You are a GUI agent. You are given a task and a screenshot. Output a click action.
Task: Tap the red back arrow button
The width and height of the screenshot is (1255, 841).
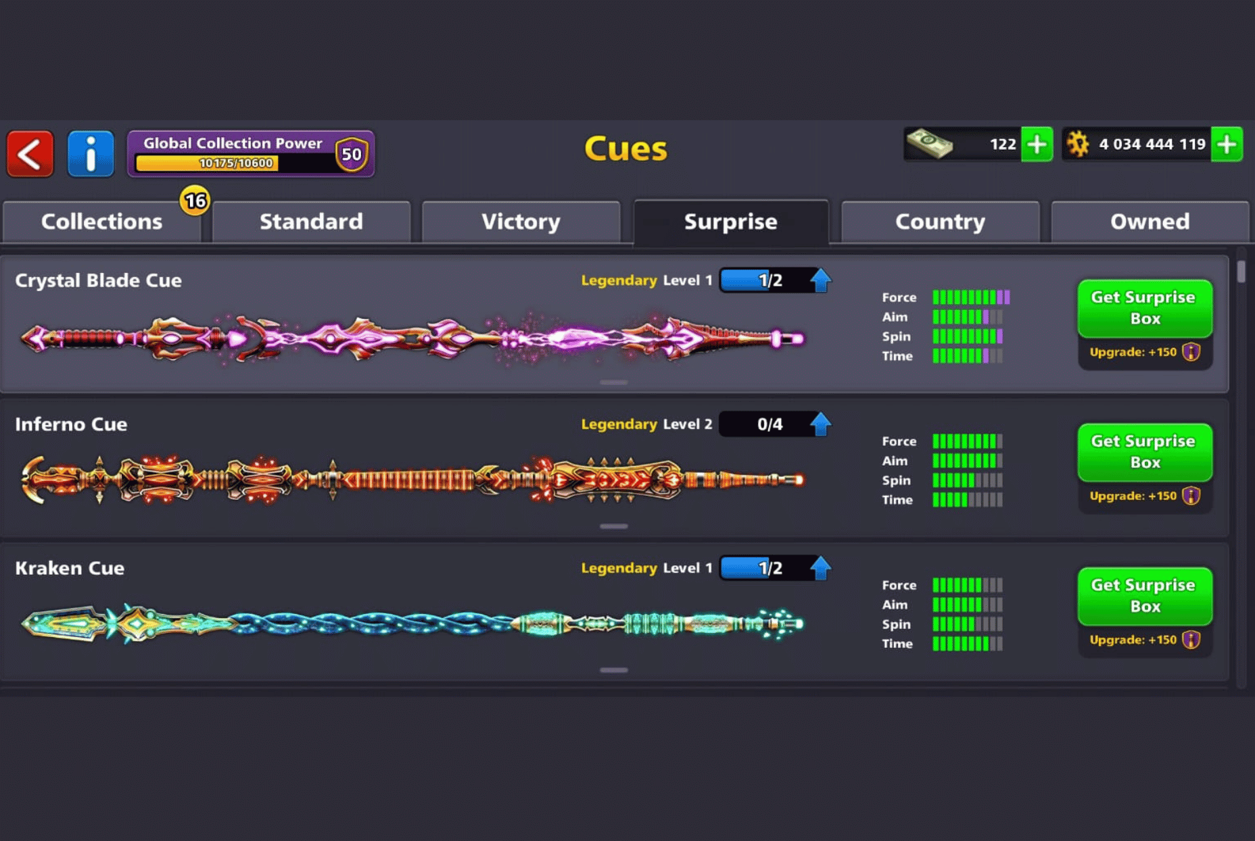click(30, 154)
